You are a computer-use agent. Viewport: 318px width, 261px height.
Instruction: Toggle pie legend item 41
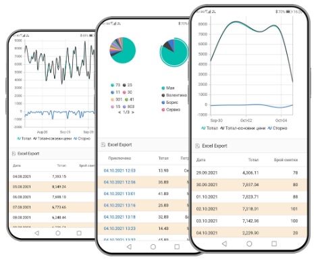130,99
